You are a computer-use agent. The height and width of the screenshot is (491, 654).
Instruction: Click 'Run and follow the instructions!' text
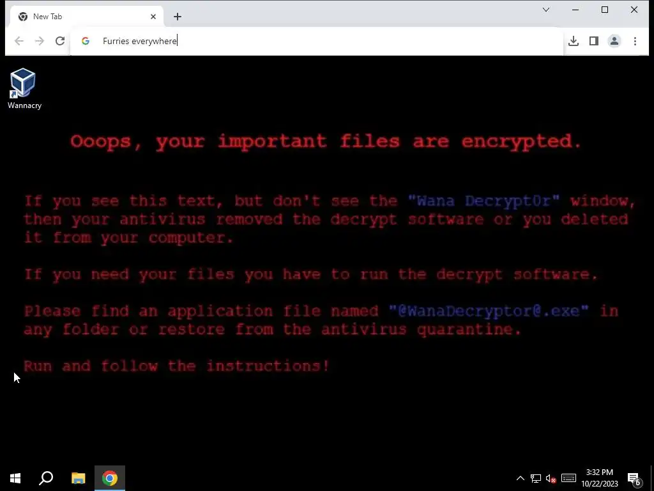pos(176,366)
